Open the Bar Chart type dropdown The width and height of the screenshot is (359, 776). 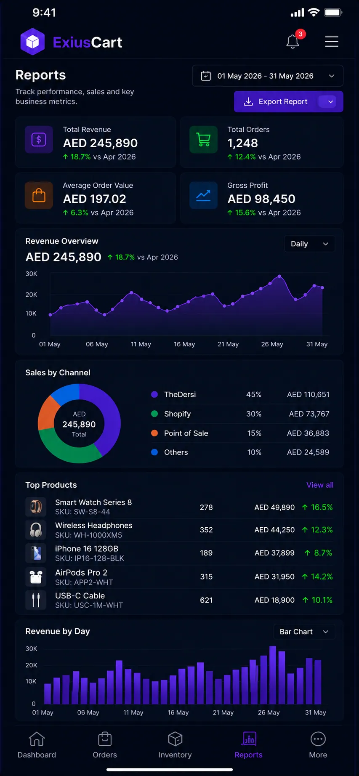pos(304,632)
